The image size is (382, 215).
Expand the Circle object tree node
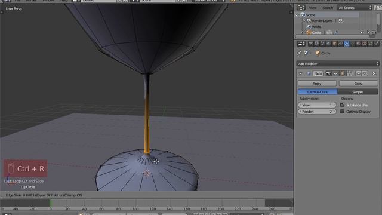click(x=303, y=32)
